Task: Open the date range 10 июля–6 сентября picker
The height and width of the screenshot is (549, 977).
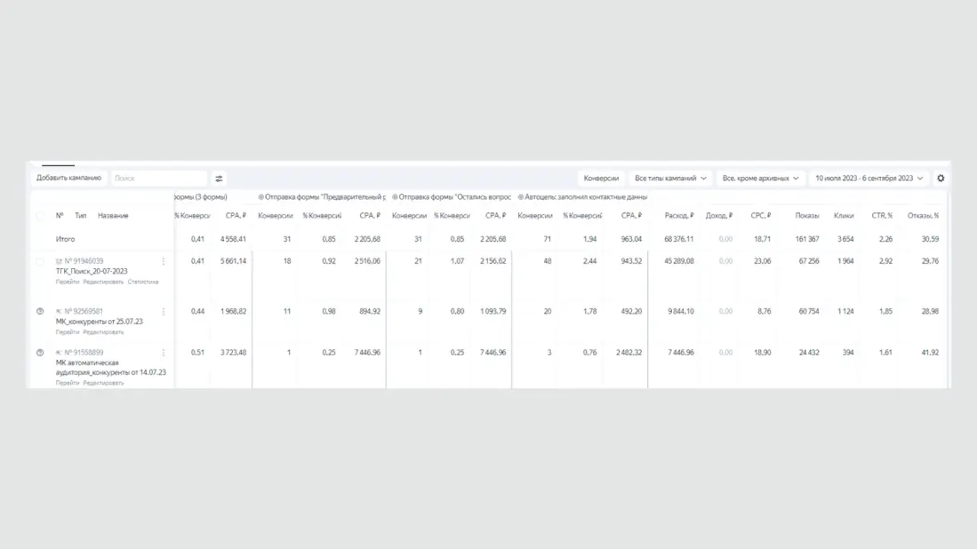Action: [869, 178]
